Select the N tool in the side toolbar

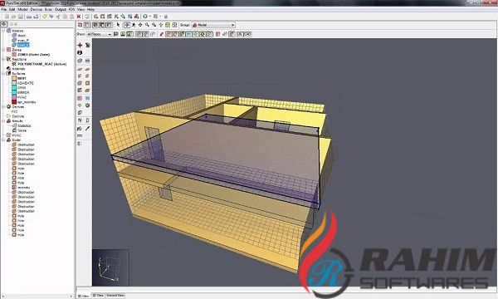pos(80,120)
